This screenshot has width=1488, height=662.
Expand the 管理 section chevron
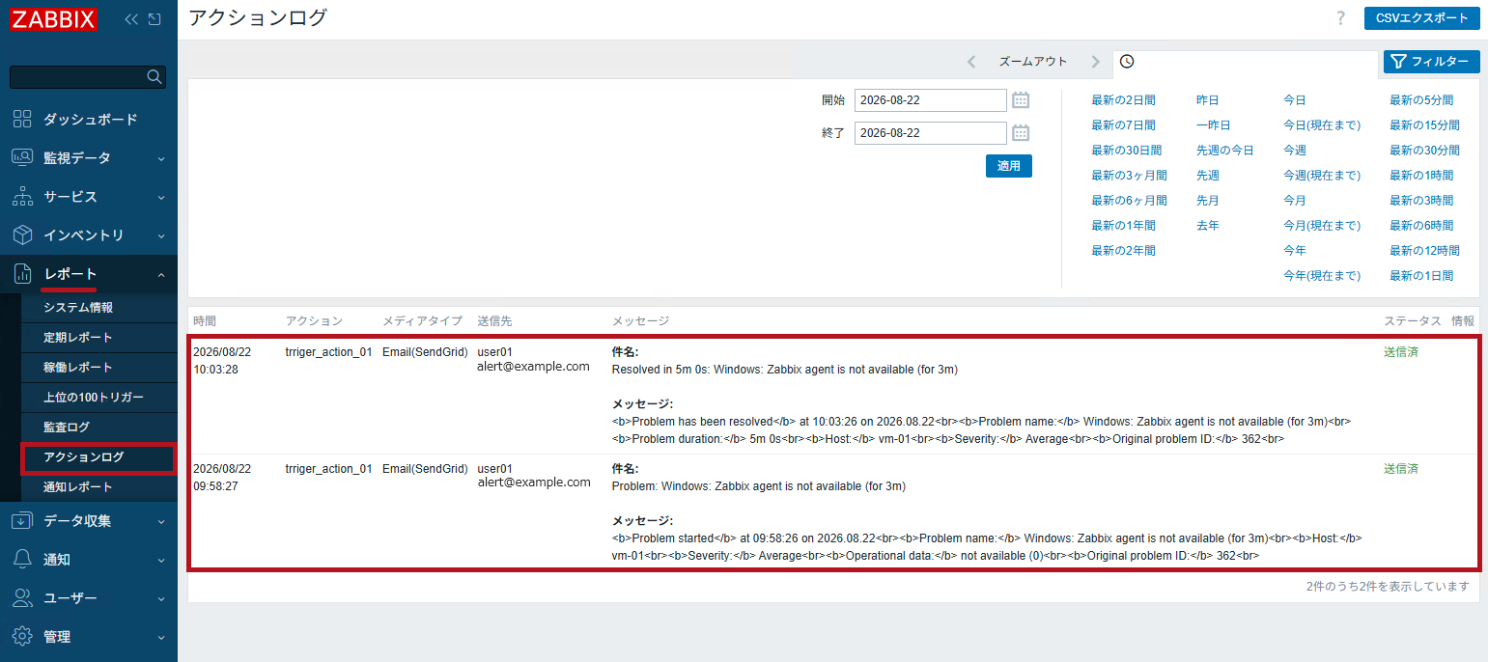[161, 637]
